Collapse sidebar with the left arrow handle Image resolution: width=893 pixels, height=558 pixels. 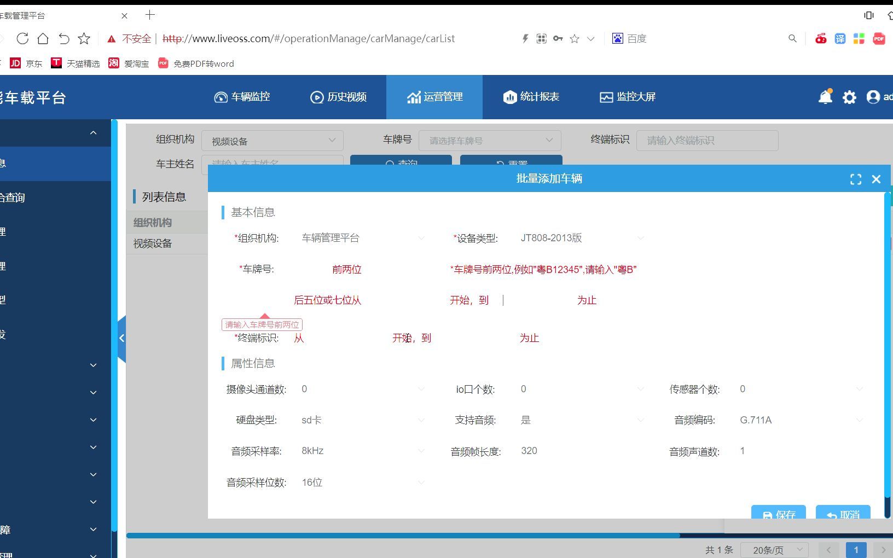pos(122,339)
